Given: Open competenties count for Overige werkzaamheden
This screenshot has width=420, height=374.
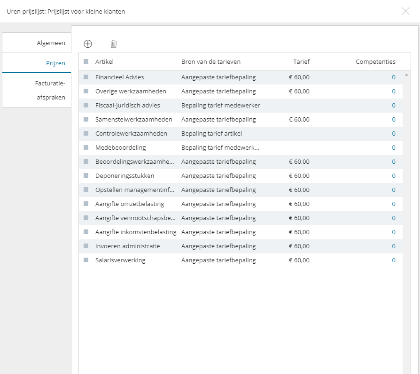Looking at the screenshot, I should tap(394, 91).
